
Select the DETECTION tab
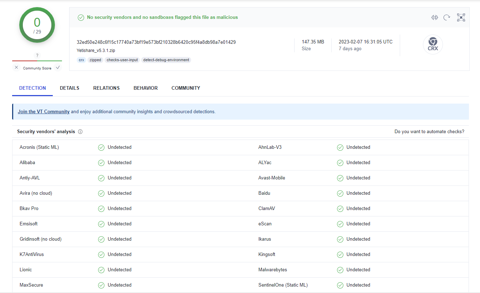[32, 88]
